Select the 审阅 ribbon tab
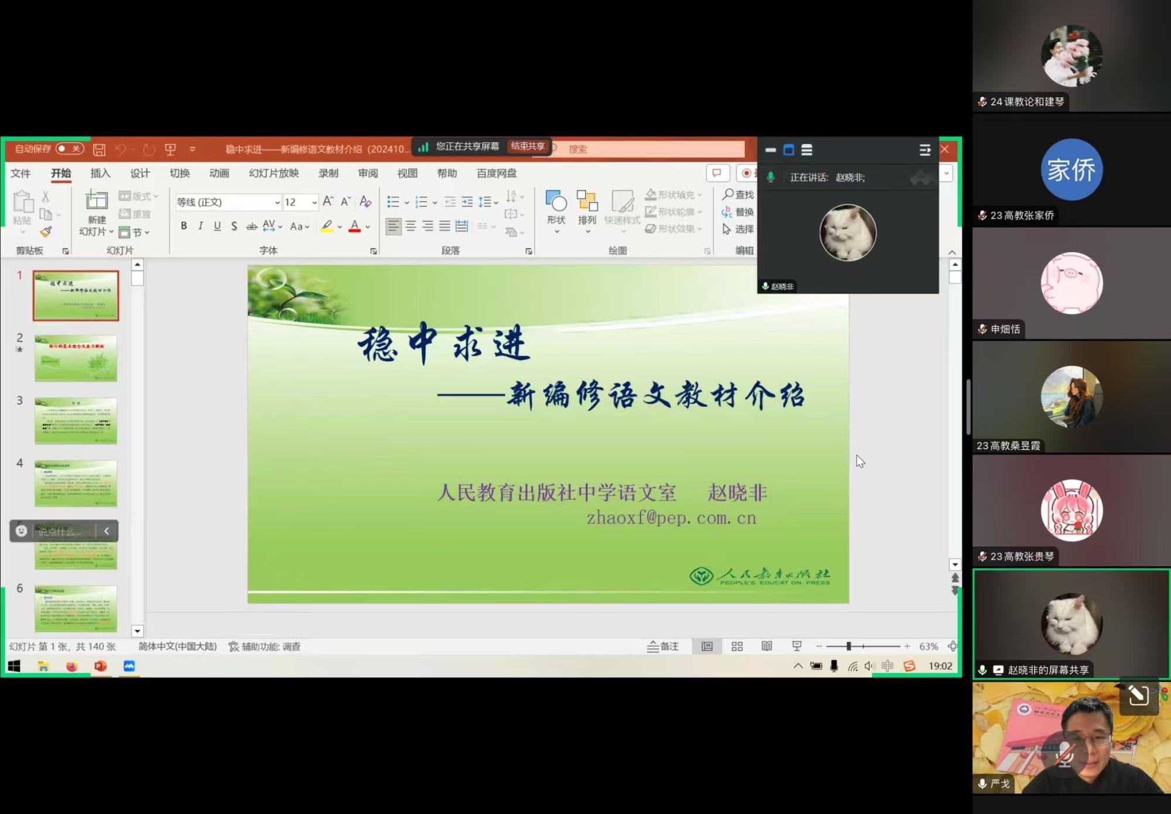This screenshot has width=1171, height=814. (368, 173)
